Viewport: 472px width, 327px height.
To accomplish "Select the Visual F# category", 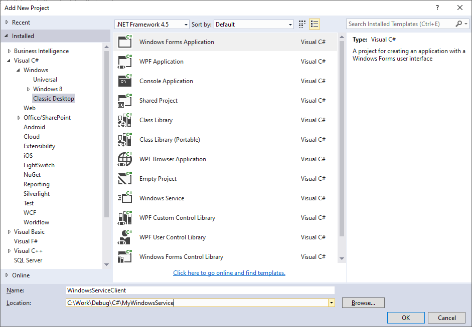I will (26, 241).
